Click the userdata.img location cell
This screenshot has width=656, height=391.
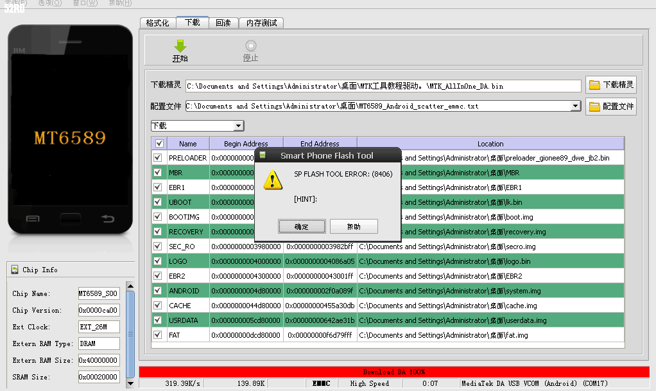point(490,320)
